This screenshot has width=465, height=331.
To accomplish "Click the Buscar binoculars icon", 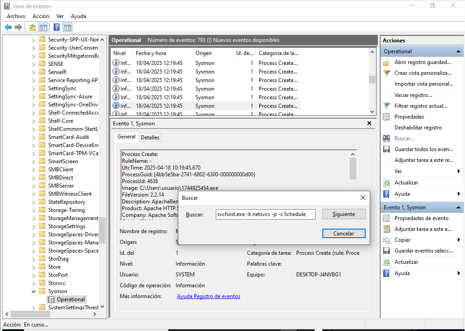I will click(x=386, y=138).
